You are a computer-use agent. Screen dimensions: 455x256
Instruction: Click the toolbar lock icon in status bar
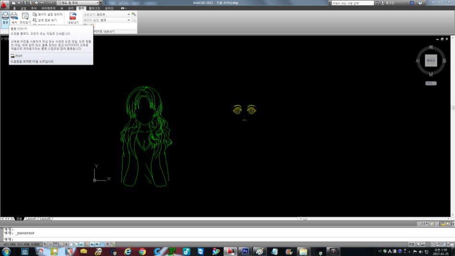[x=438, y=244]
